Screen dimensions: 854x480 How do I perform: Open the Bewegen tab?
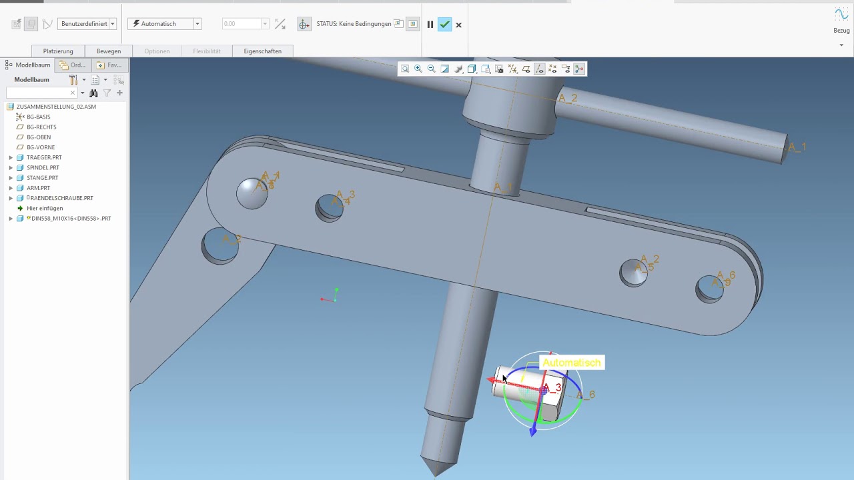pyautogui.click(x=109, y=51)
